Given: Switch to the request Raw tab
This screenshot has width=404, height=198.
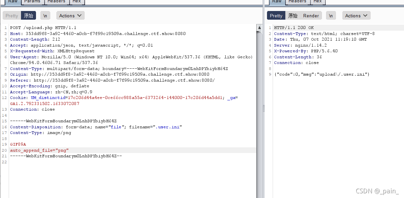Looking at the screenshot, I should [x=13, y=2].
